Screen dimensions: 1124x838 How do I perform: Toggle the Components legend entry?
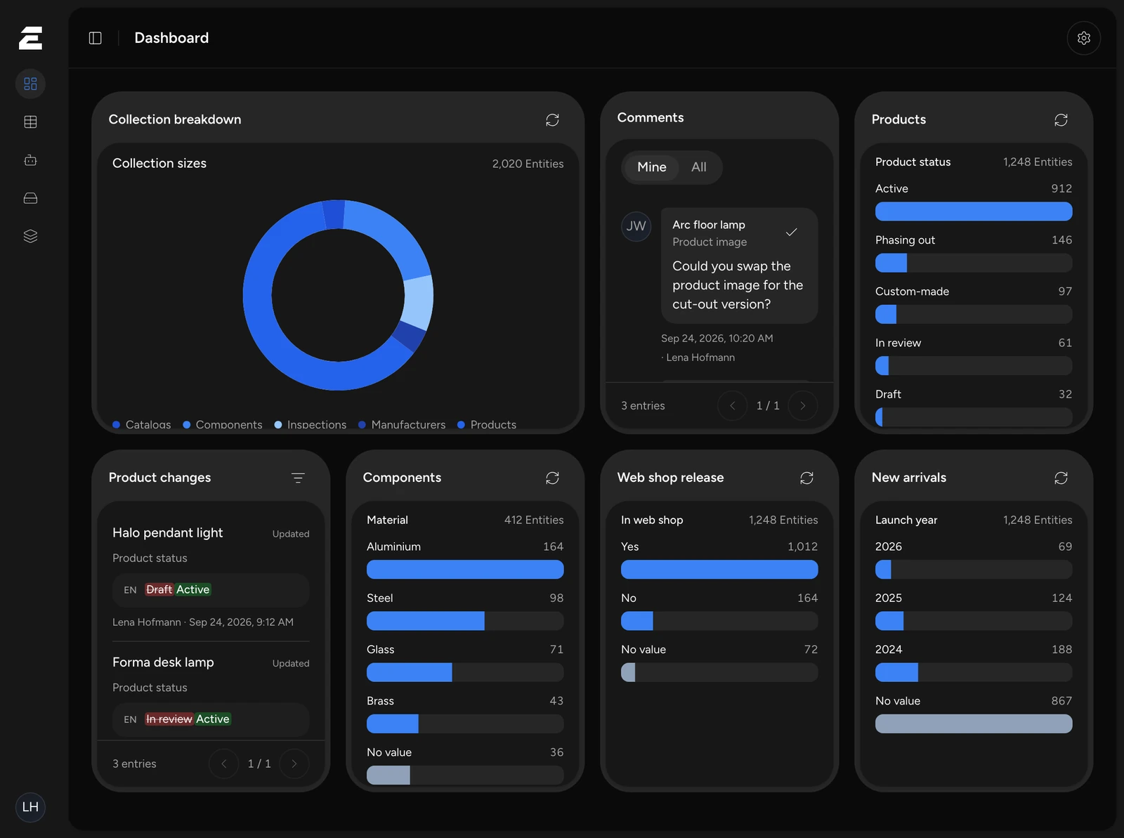223,424
